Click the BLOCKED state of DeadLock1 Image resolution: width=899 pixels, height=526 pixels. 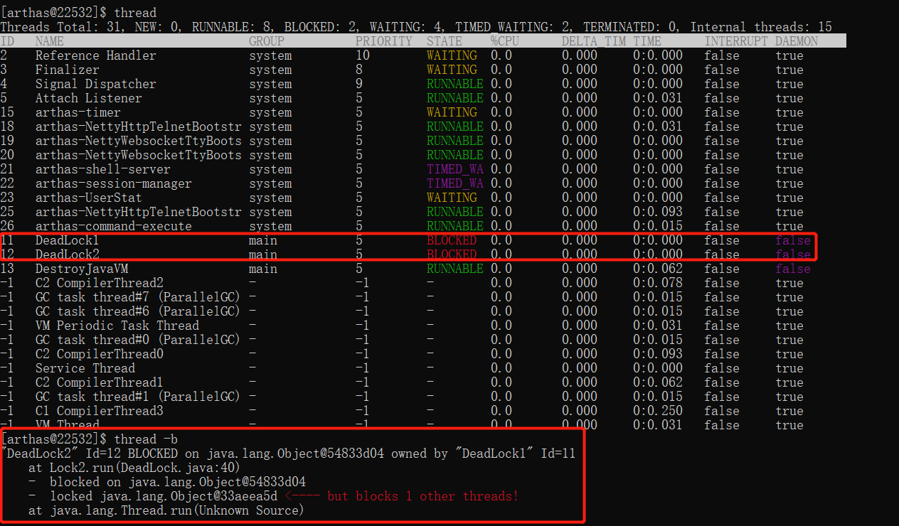(452, 240)
